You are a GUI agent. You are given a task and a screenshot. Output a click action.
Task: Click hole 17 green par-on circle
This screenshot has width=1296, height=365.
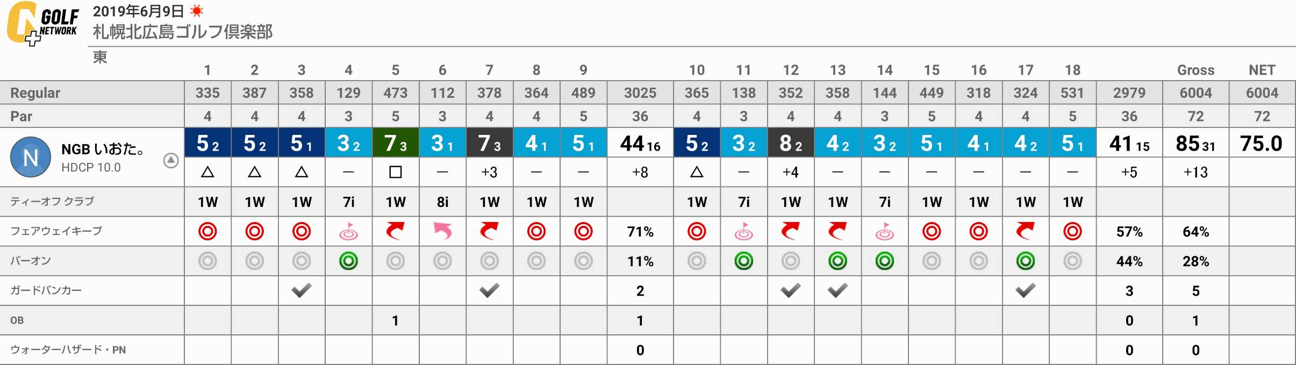1026,261
